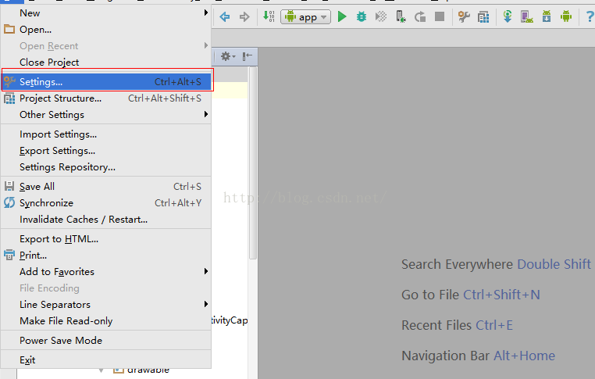Click the Rerun icon in toolbar
Image resolution: width=595 pixels, height=379 pixels.
420,16
